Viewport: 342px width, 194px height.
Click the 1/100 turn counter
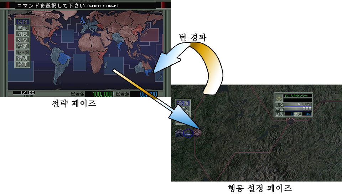pyautogui.click(x=24, y=93)
